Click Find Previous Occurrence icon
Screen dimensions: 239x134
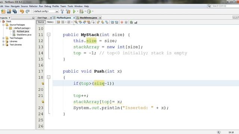click(x=80, y=22)
